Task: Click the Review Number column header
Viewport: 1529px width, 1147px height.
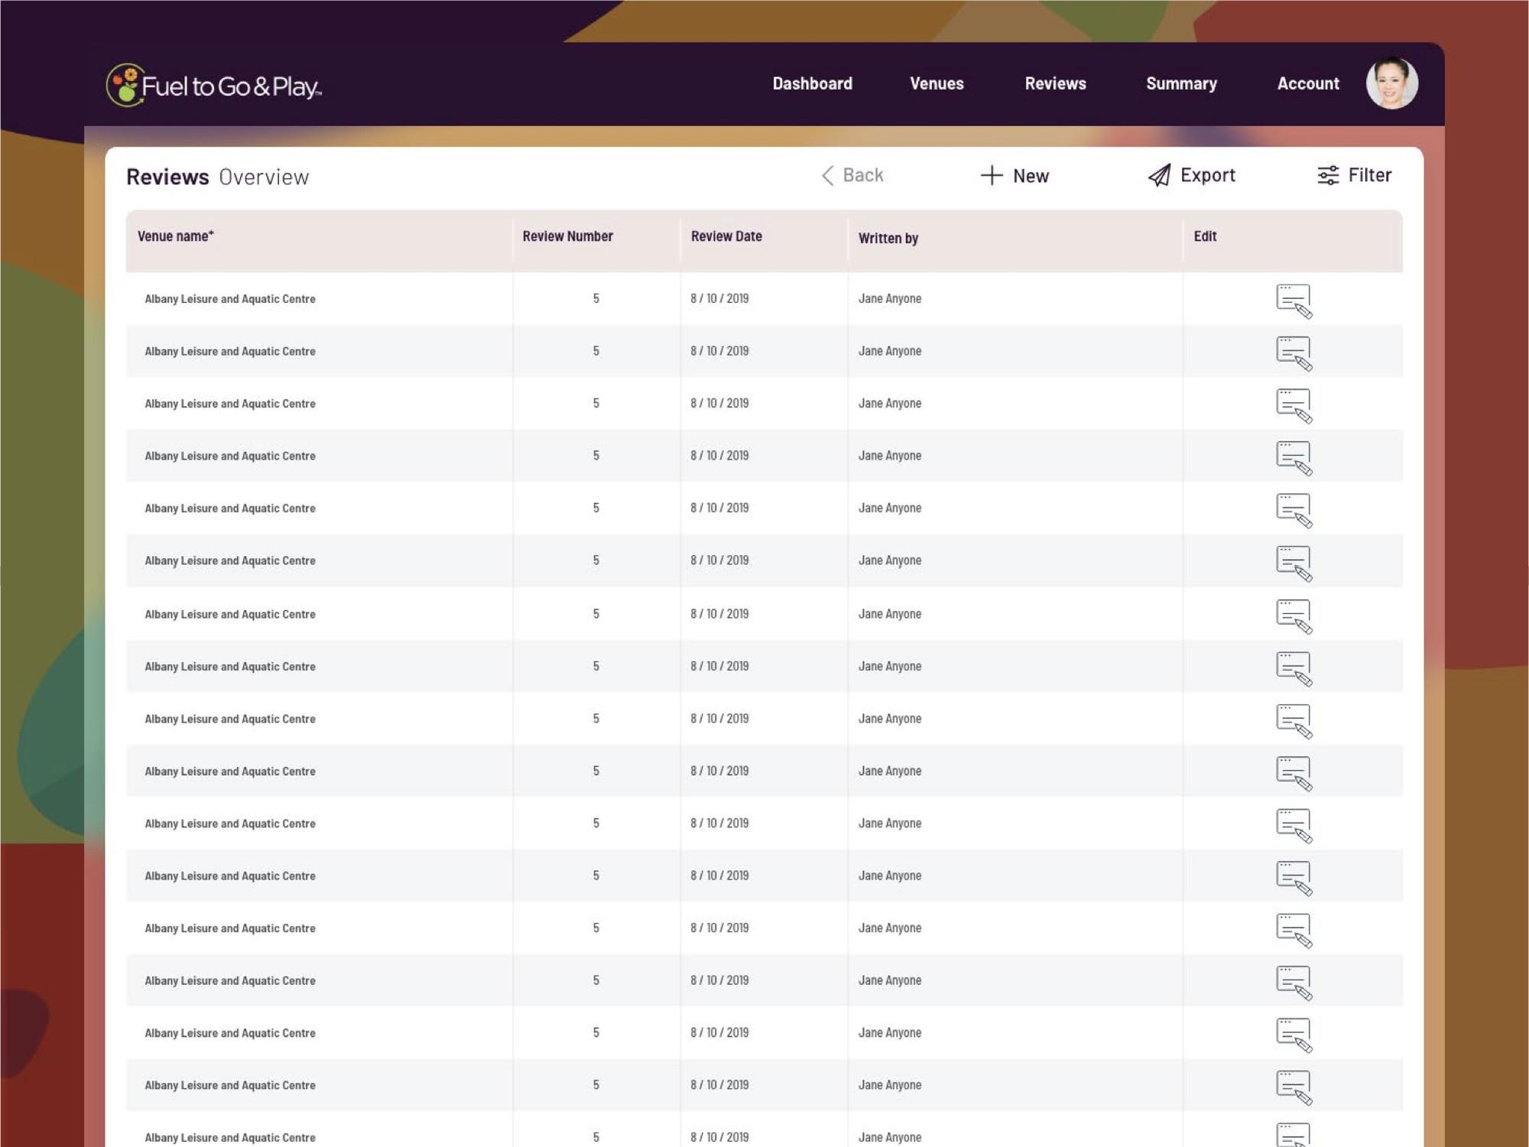Action: coord(568,236)
